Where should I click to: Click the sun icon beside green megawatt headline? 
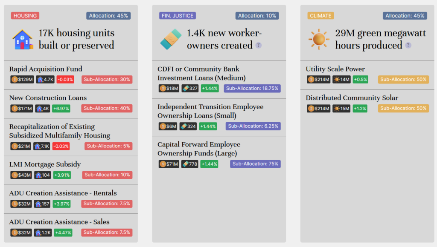319,39
